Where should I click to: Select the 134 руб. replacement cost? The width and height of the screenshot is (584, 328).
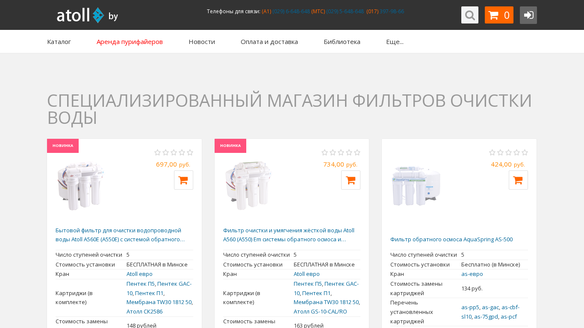[472, 289]
